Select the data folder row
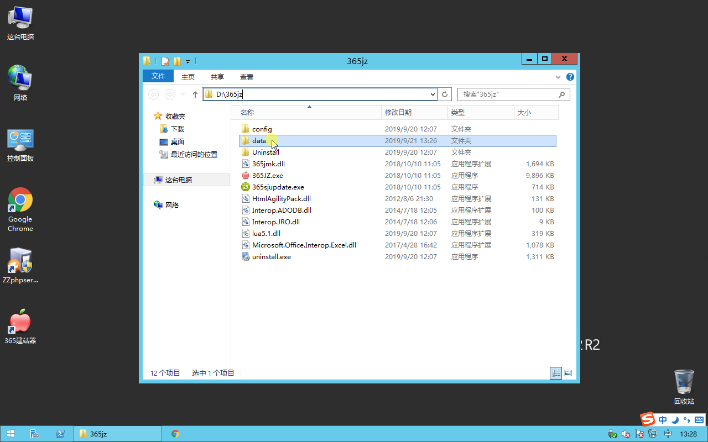Viewport: 708px width, 442px height. click(398, 140)
